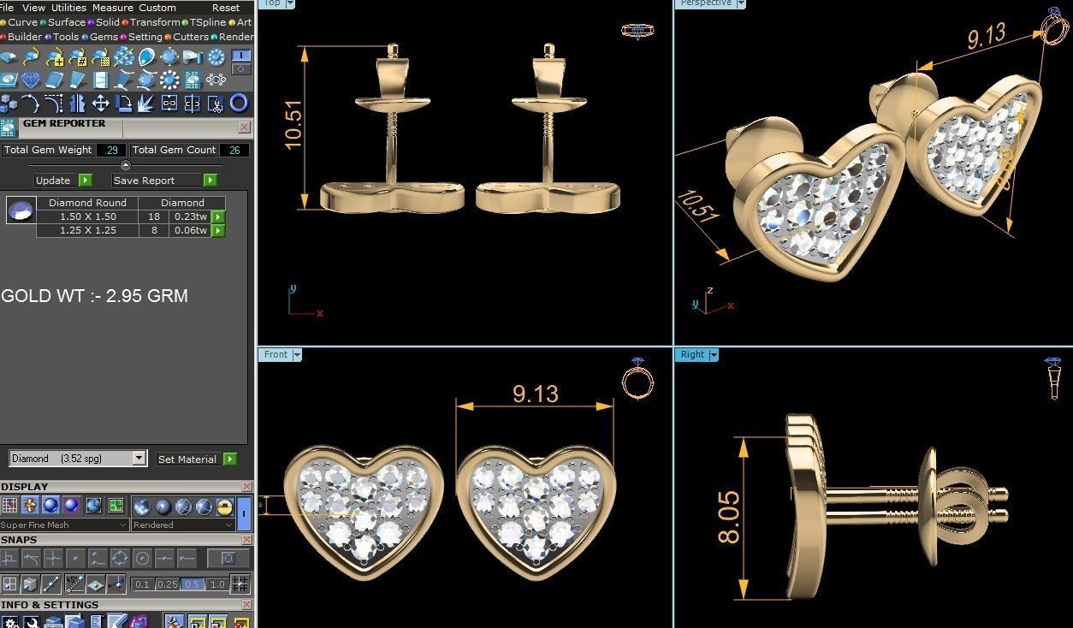Click the 45 degree angle snap icon
The height and width of the screenshot is (628, 1073).
click(x=74, y=584)
